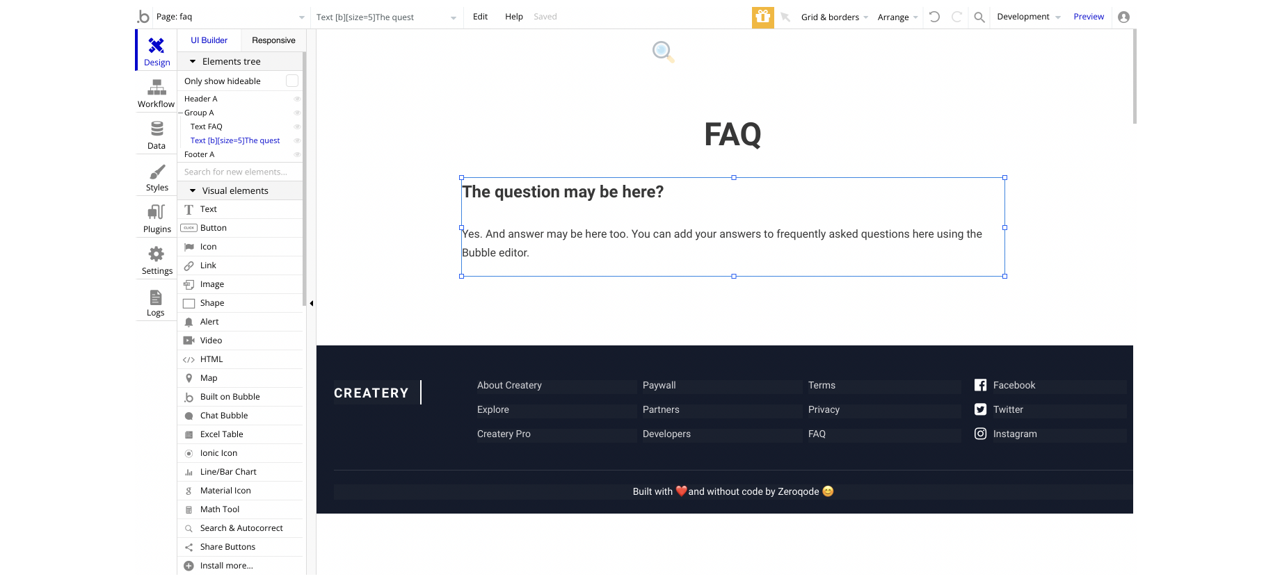
Task: Open the Workflow tab in the sidebar
Action: pyautogui.click(x=157, y=94)
